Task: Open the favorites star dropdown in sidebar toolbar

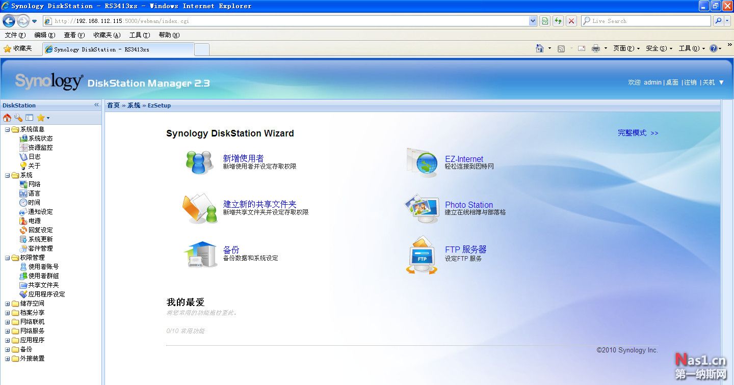Action: point(43,118)
